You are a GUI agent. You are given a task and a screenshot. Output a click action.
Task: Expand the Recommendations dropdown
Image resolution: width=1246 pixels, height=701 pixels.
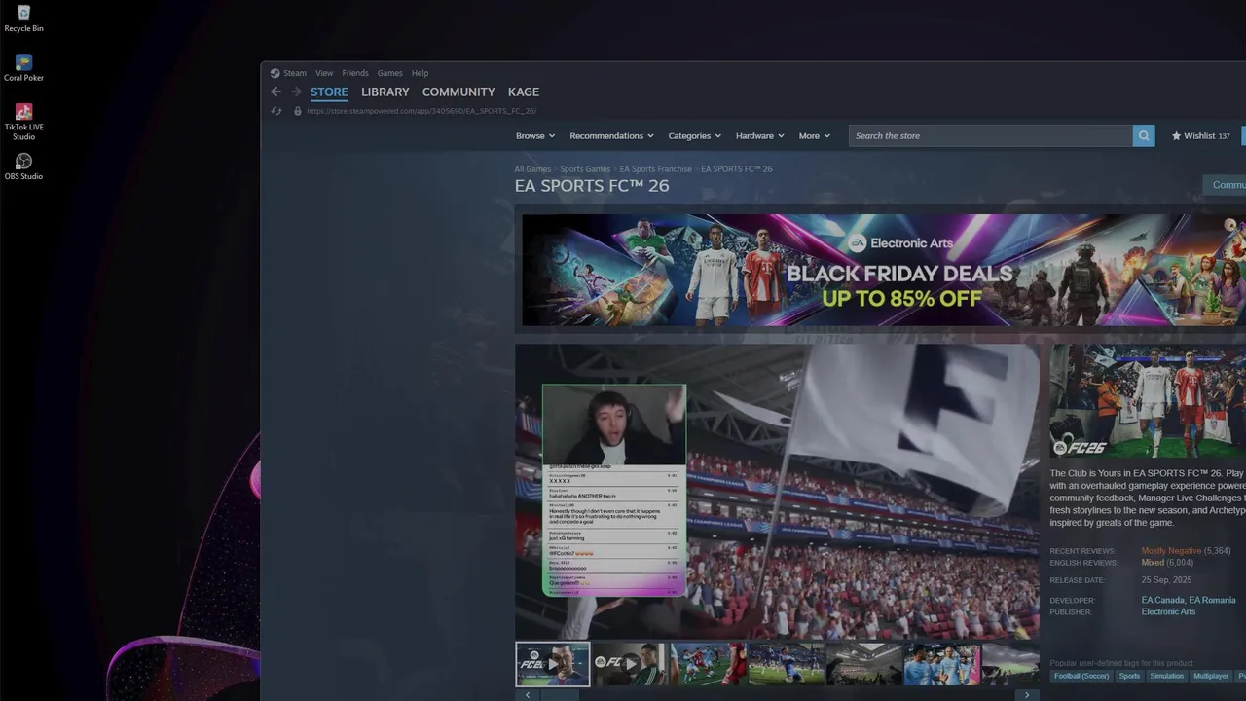[x=611, y=136]
